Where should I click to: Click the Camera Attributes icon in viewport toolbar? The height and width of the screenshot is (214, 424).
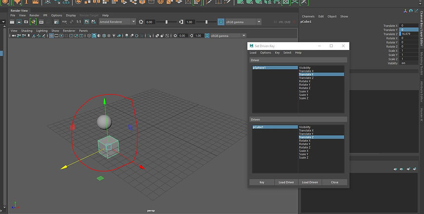[x=23, y=36]
